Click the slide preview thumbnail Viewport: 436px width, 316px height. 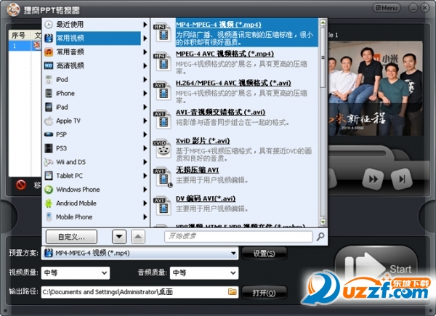pyautogui.click(x=376, y=89)
